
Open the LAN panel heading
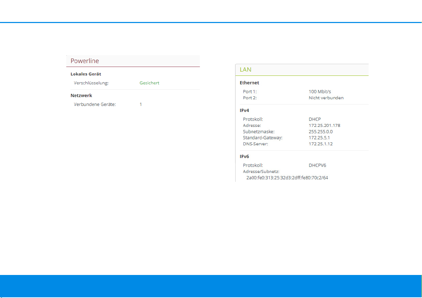pos(246,70)
